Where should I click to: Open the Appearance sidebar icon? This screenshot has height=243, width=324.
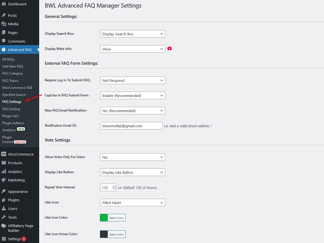click(4, 191)
